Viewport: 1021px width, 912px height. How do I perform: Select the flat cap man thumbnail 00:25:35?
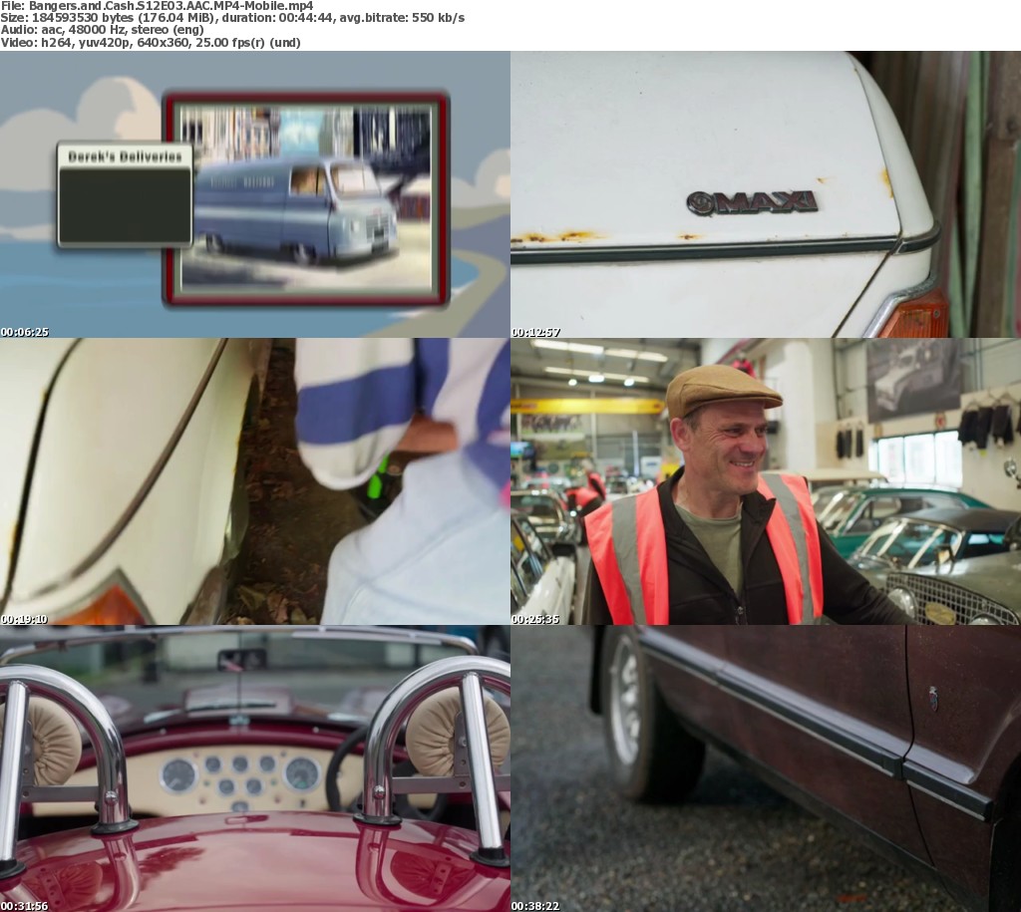(766, 481)
